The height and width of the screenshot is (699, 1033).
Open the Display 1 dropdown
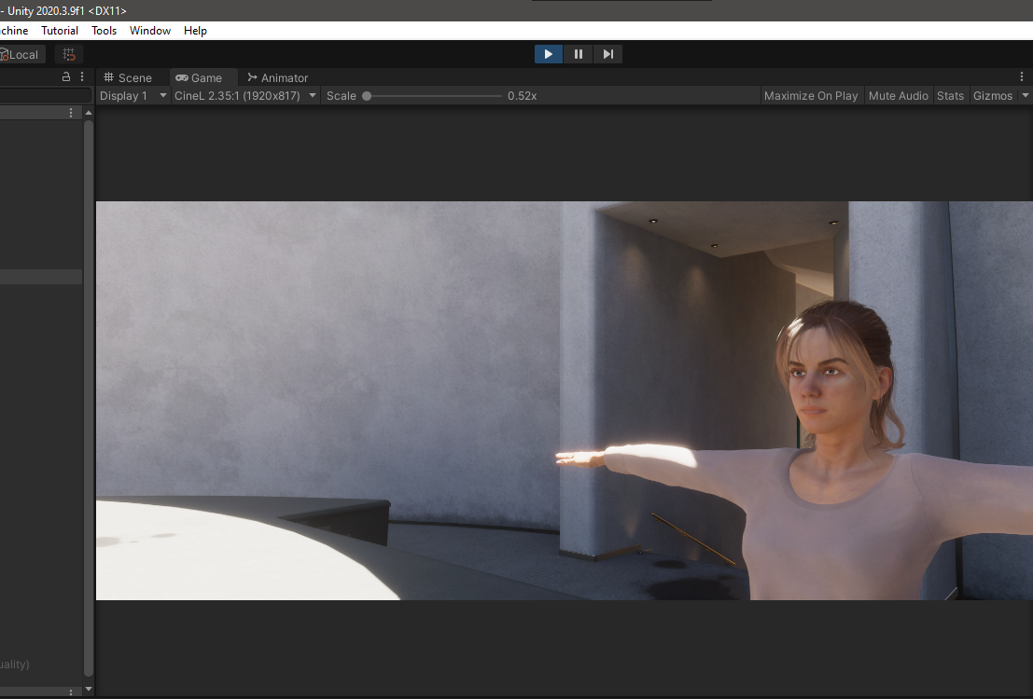pyautogui.click(x=133, y=96)
